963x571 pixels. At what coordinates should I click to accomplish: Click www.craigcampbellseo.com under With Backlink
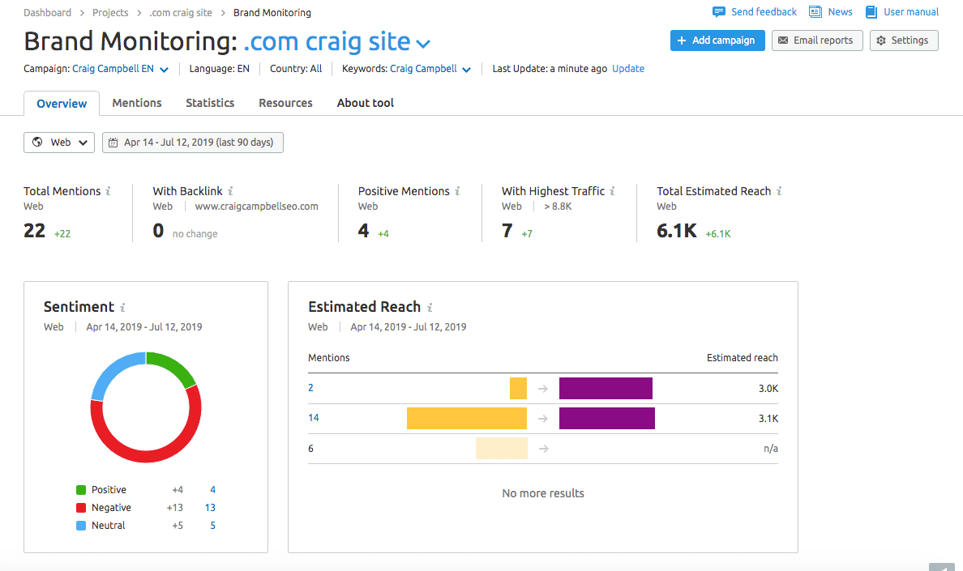[x=257, y=207]
